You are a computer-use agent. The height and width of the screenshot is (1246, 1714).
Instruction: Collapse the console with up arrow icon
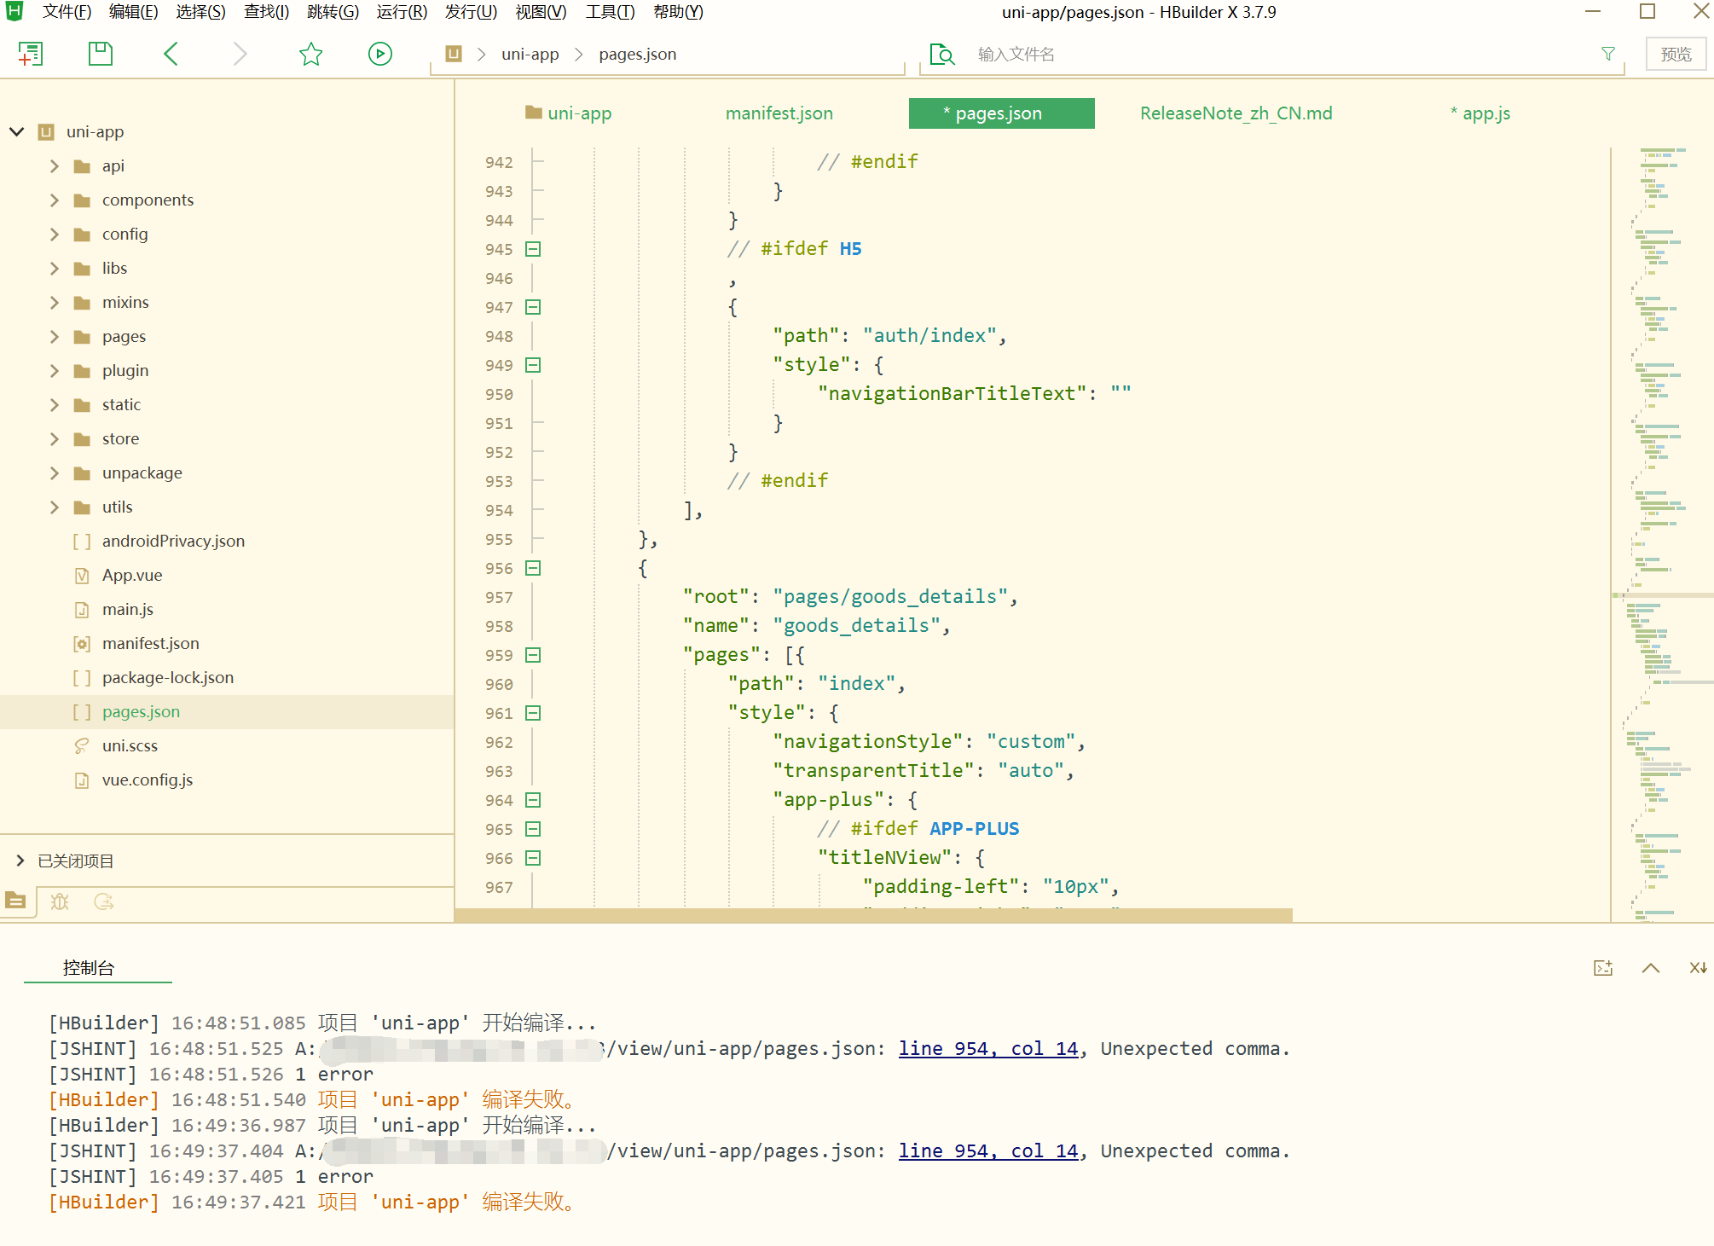pos(1651,968)
